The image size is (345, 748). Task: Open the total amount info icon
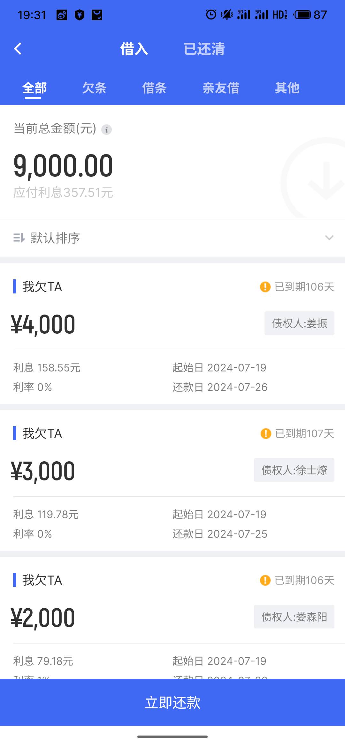coord(106,129)
